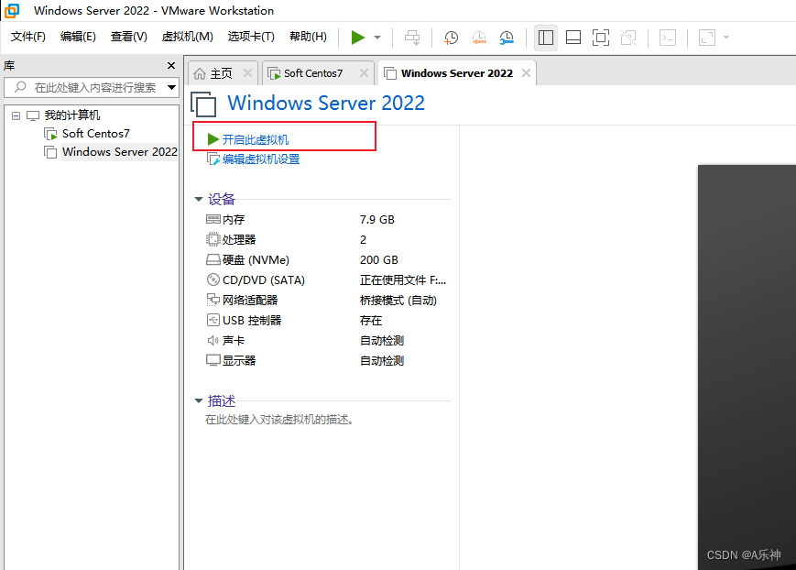Open the 查看(V) menu
The image size is (796, 570).
pyautogui.click(x=128, y=37)
